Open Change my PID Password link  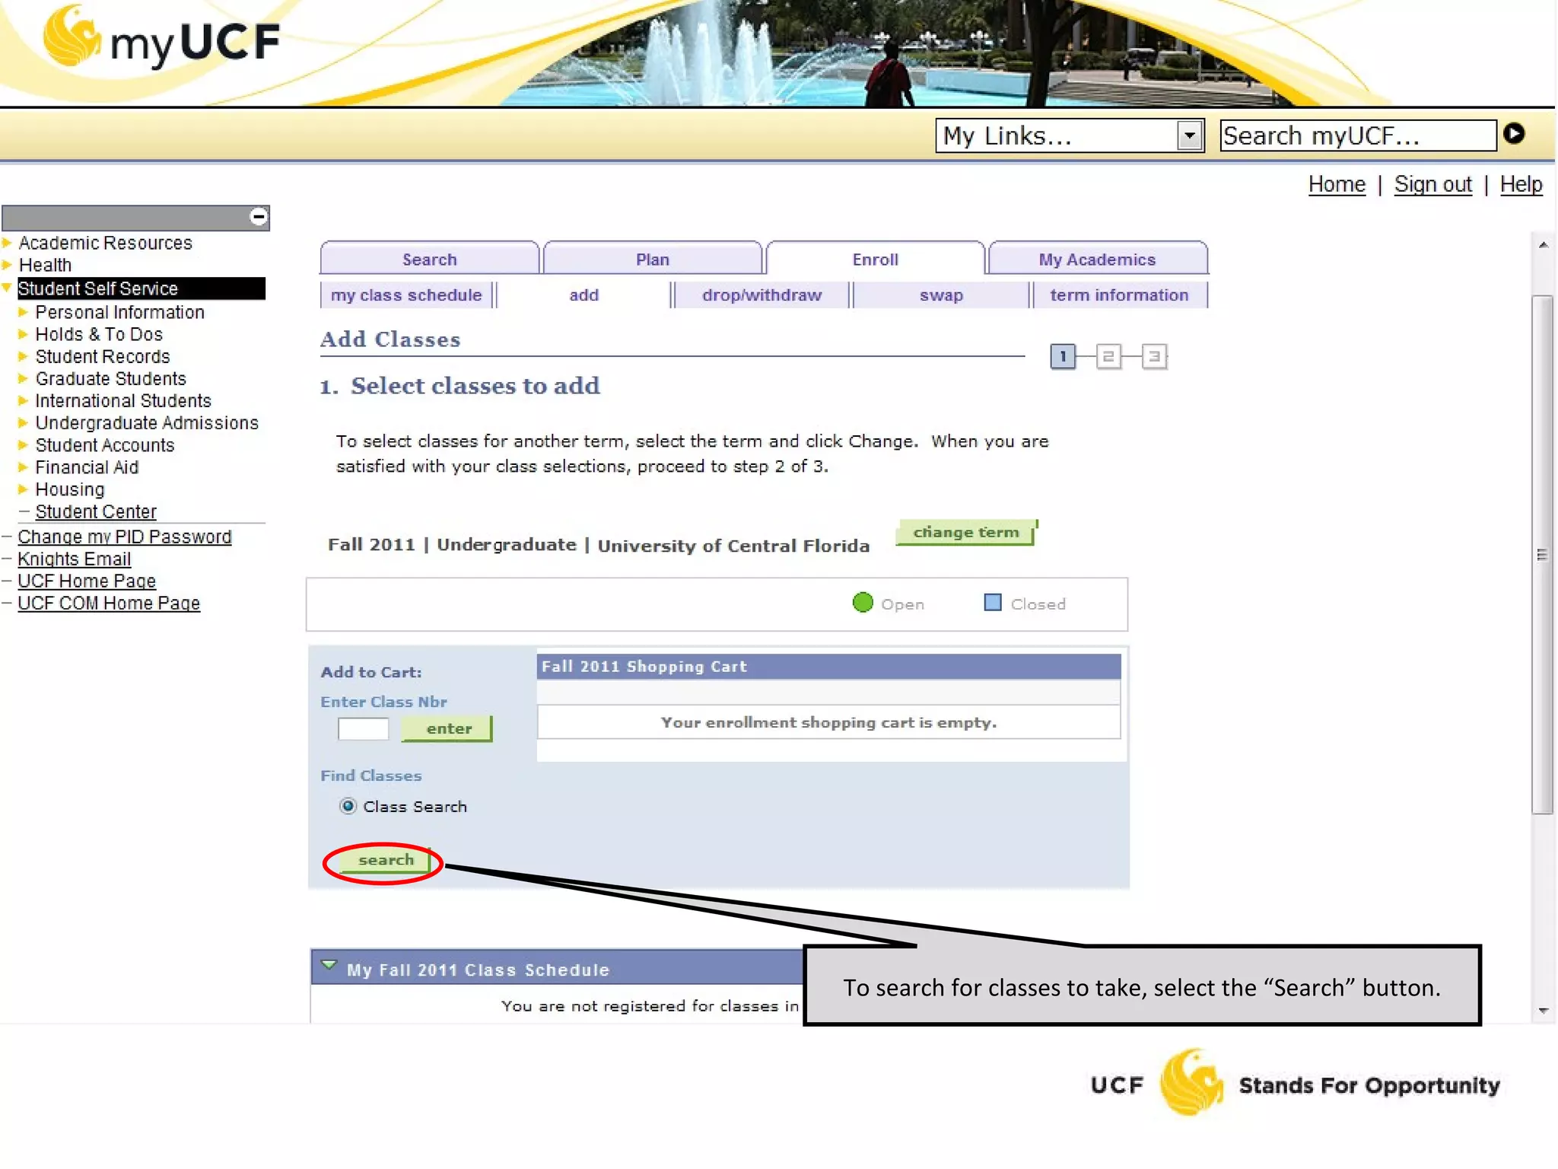pyautogui.click(x=125, y=537)
